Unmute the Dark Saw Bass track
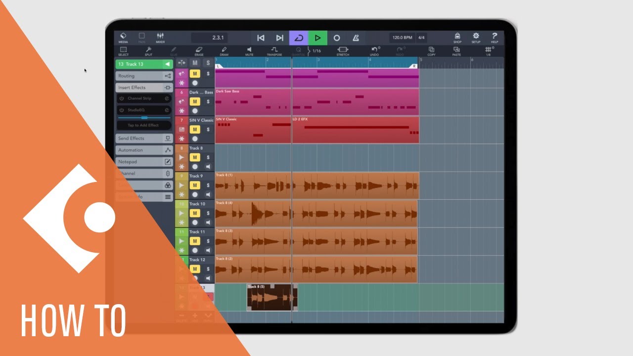Screen dimensions: 633x356 pos(195,101)
